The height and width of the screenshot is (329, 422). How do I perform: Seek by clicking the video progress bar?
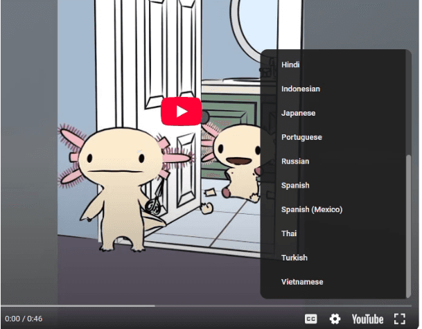(206, 306)
